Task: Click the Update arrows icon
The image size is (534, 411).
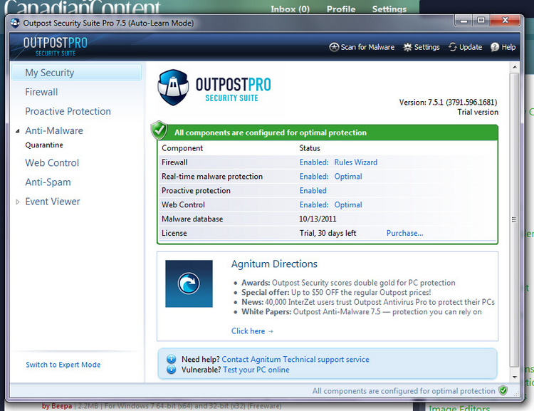Action: [453, 47]
